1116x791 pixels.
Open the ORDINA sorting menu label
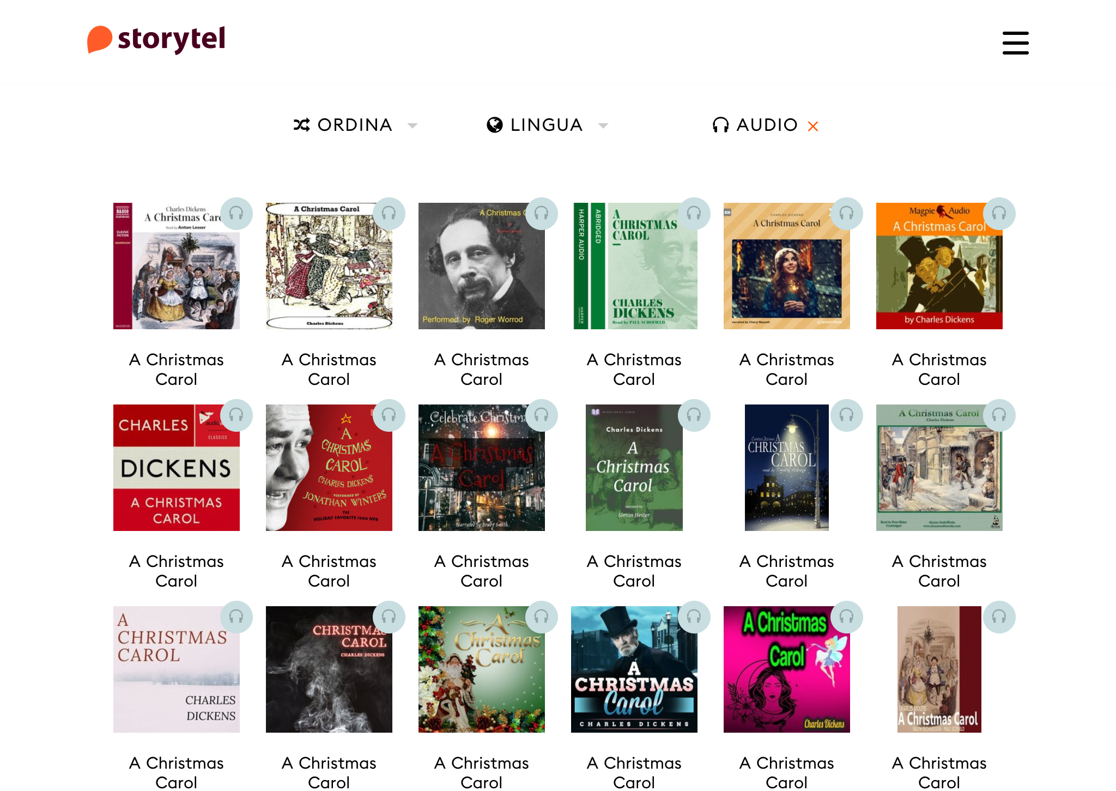(355, 125)
